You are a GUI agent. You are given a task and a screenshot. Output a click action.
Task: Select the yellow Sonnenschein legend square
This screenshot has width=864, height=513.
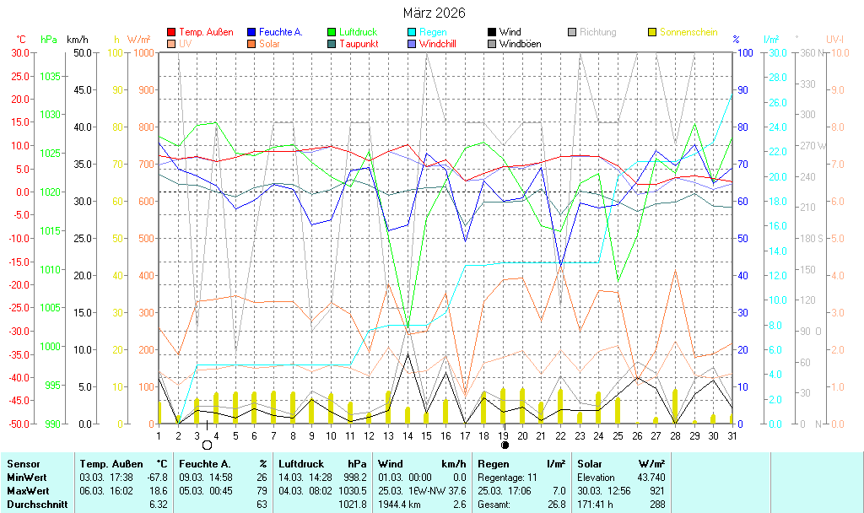pos(652,32)
